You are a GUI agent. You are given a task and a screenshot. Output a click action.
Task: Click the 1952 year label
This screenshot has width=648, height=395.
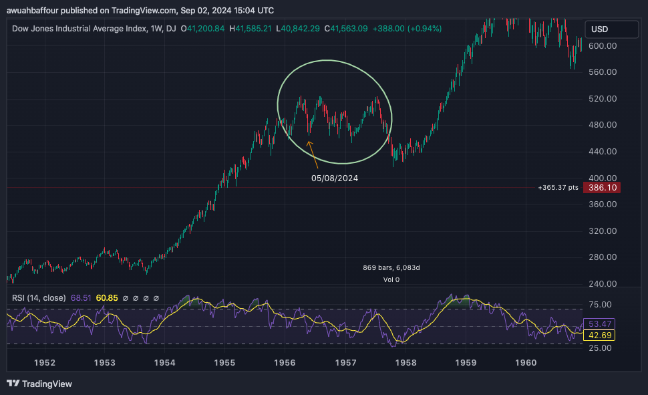coord(45,363)
